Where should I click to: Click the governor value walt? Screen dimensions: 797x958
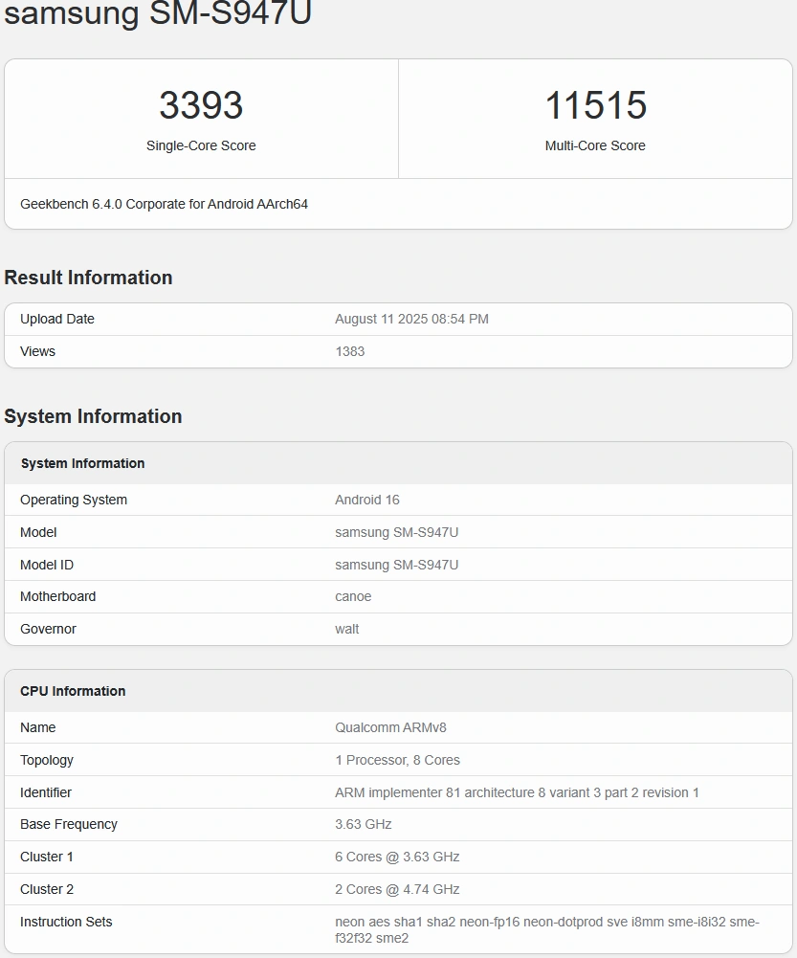click(x=347, y=629)
